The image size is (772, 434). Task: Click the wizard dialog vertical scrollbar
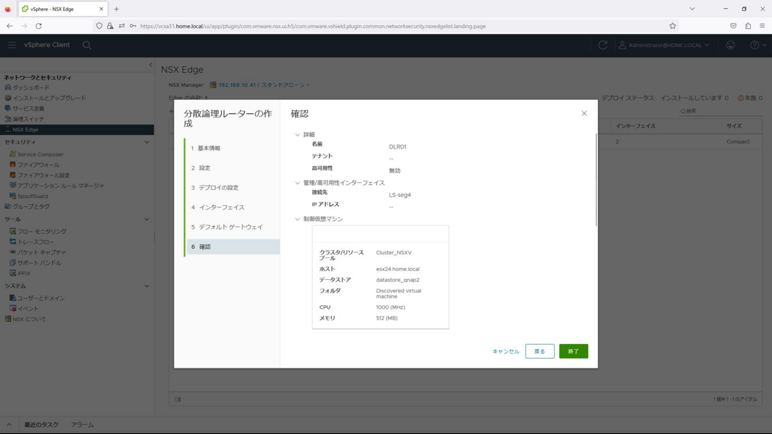pyautogui.click(x=596, y=180)
